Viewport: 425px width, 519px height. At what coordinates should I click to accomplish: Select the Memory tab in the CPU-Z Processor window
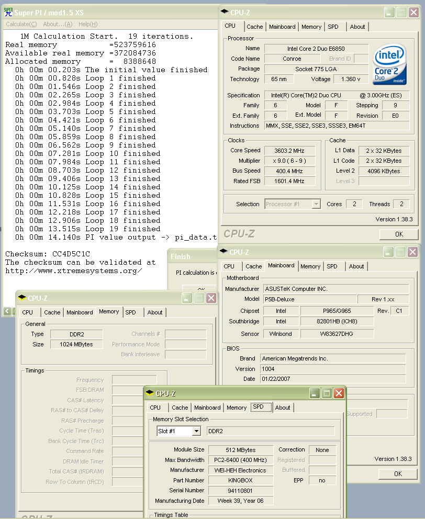(311, 27)
